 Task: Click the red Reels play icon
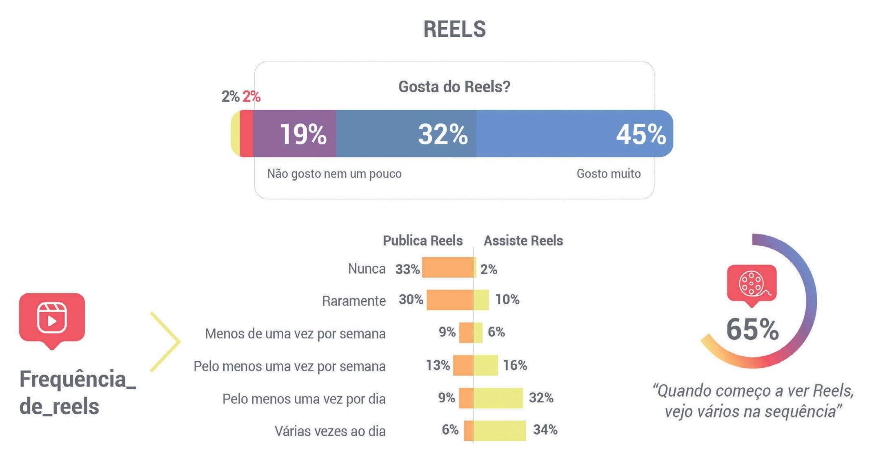point(52,319)
